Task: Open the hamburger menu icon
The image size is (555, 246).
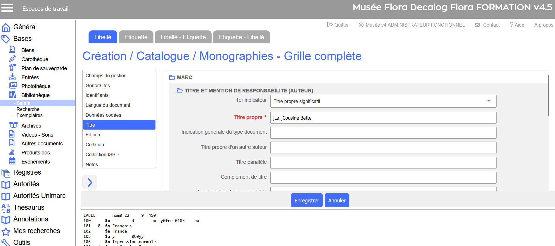Action: coord(7,8)
